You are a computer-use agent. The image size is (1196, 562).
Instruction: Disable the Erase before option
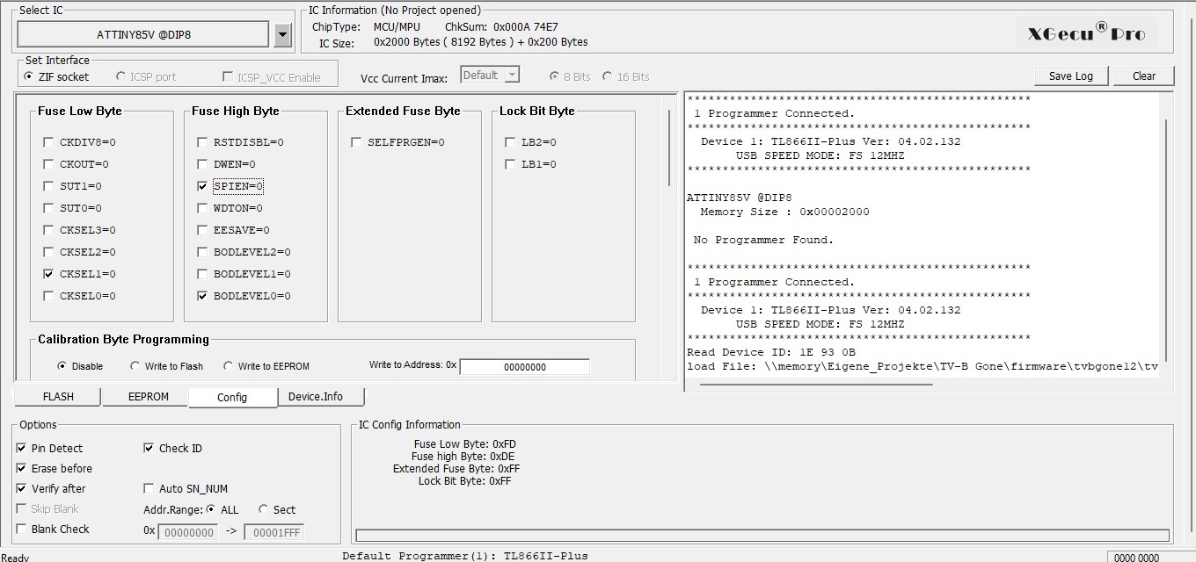(21, 469)
